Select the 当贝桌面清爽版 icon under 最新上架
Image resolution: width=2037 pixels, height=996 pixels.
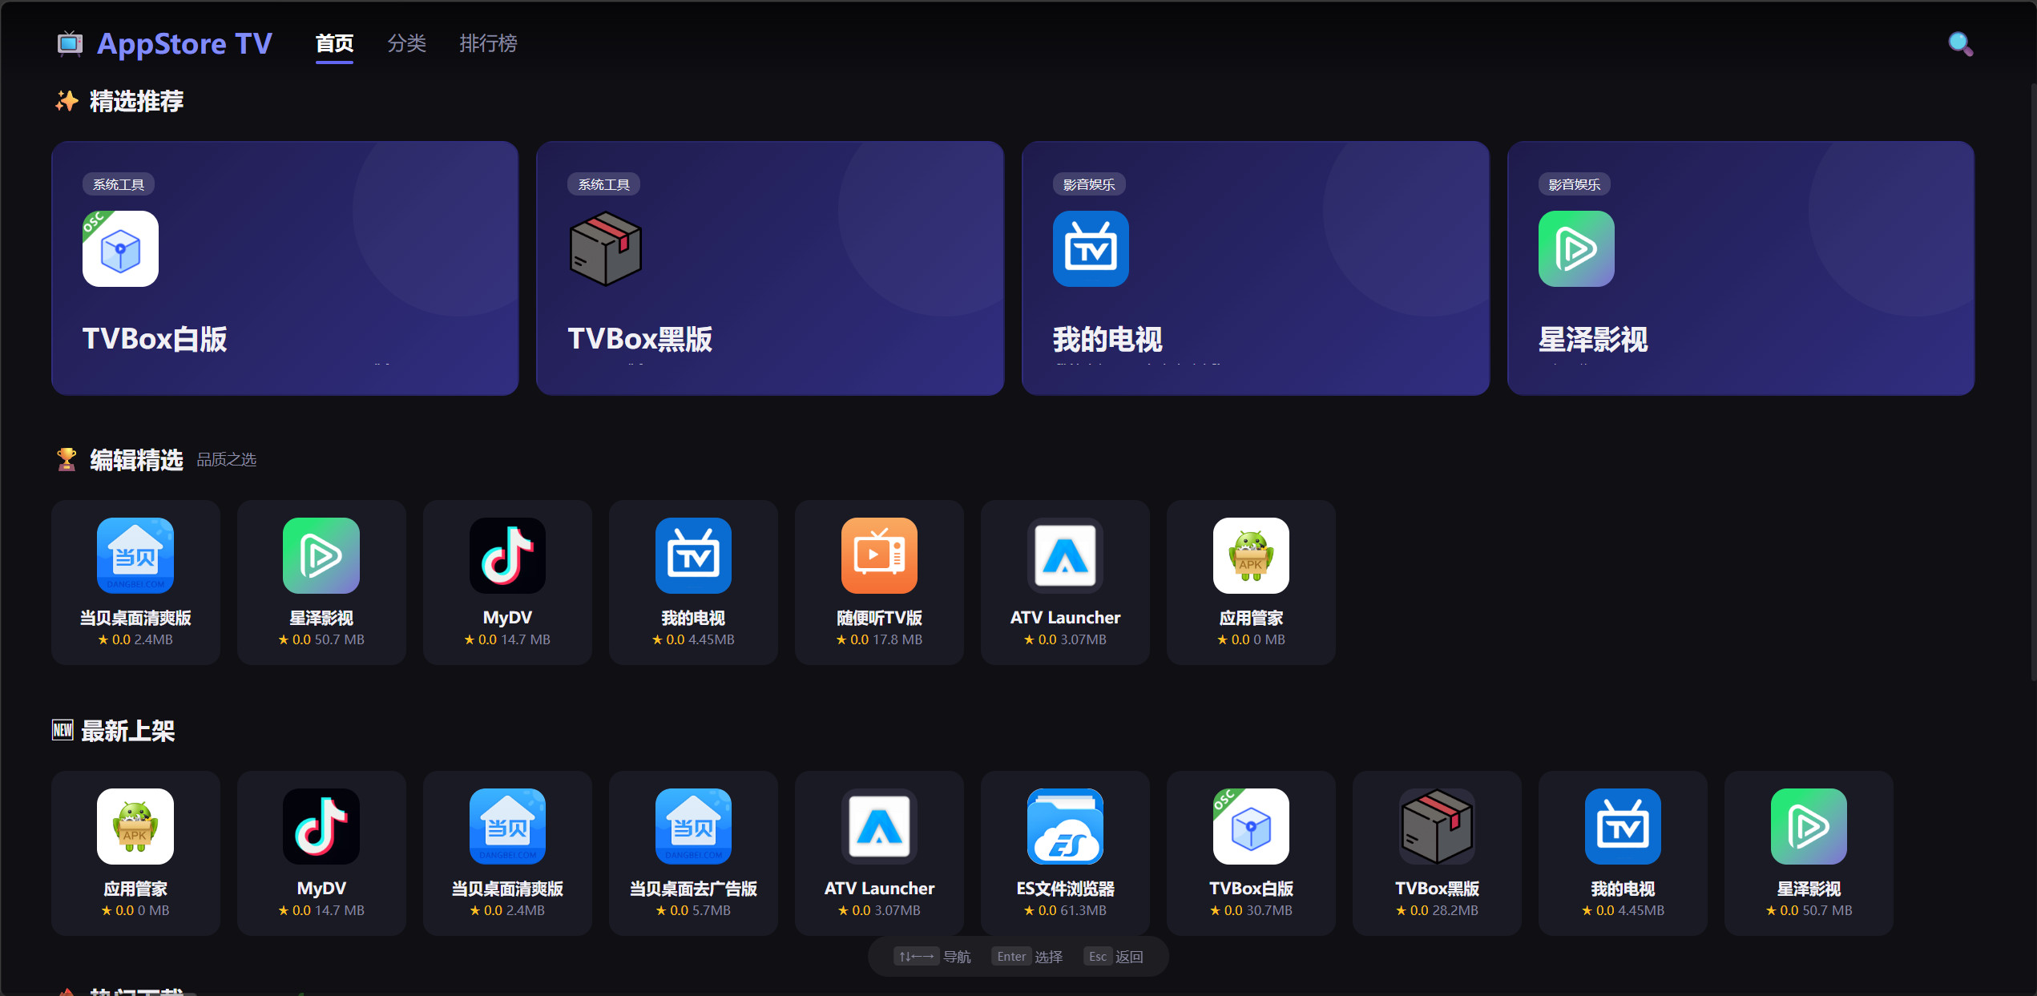point(507,826)
